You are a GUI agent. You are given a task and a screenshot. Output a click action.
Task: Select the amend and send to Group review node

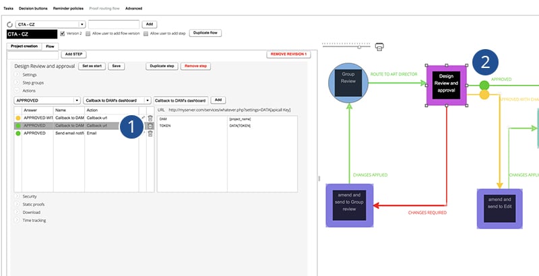(349, 205)
